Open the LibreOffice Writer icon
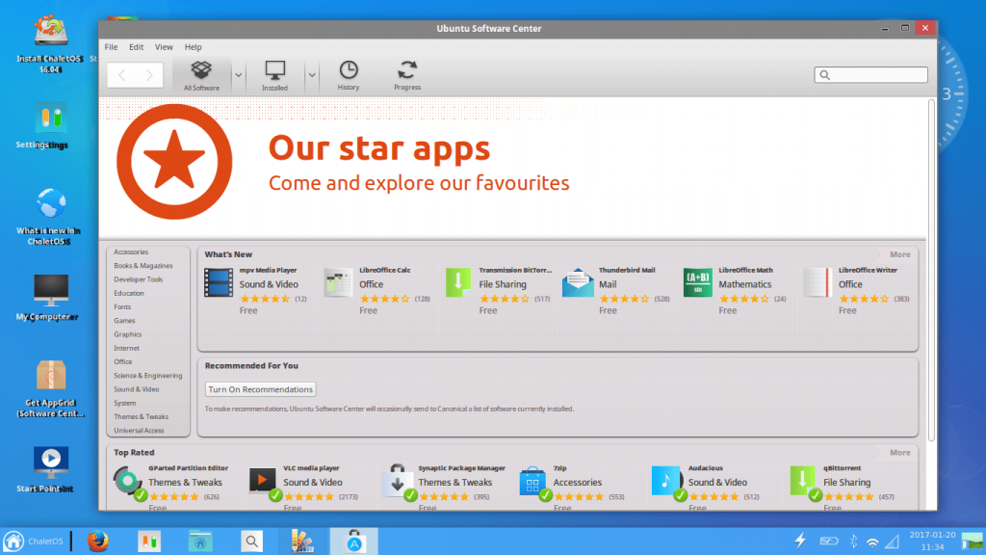The width and height of the screenshot is (986, 555). pyautogui.click(x=818, y=282)
